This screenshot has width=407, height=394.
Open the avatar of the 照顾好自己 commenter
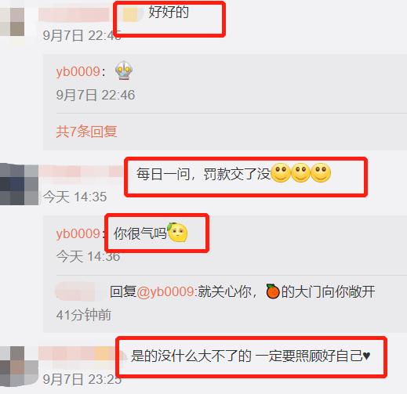point(19,367)
